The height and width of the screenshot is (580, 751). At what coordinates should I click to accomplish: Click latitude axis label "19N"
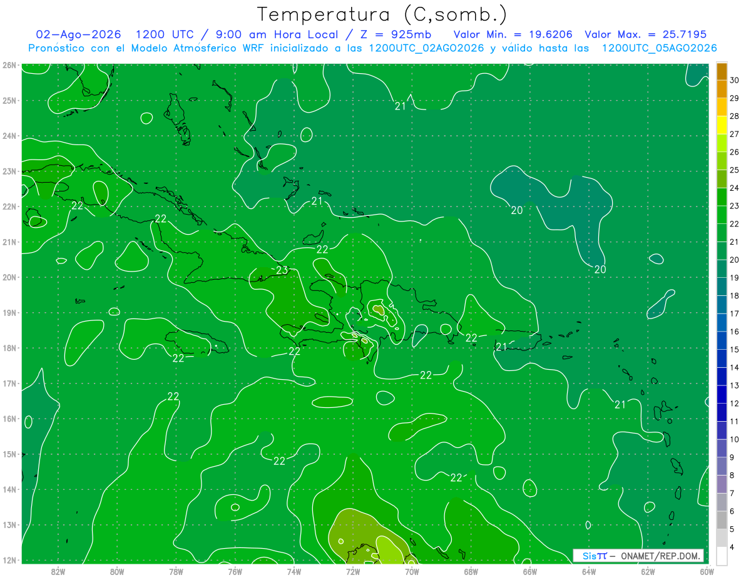click(x=9, y=312)
